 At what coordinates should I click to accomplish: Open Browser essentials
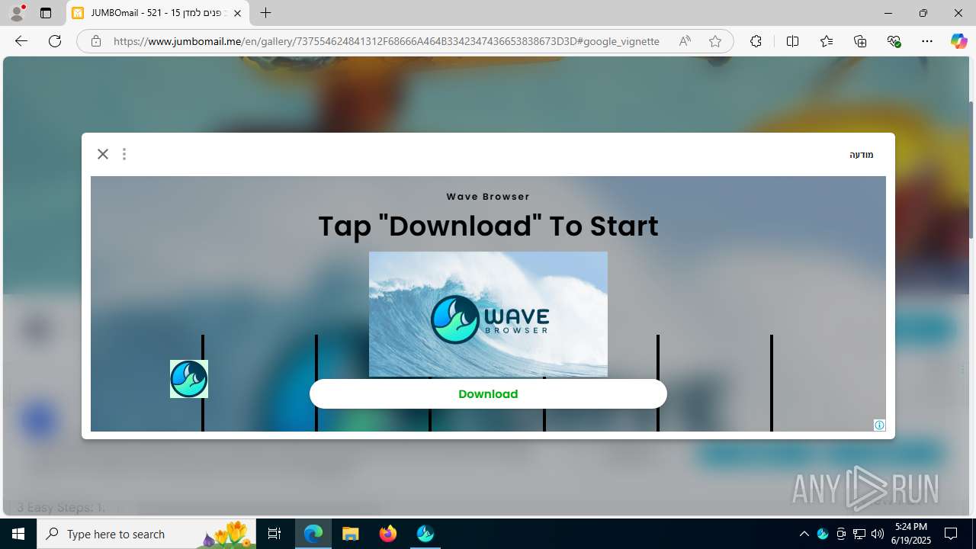tap(894, 41)
